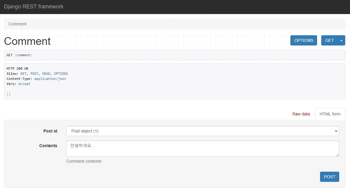Focus the Contents text area
This screenshot has width=350, height=195.
coord(202,149)
